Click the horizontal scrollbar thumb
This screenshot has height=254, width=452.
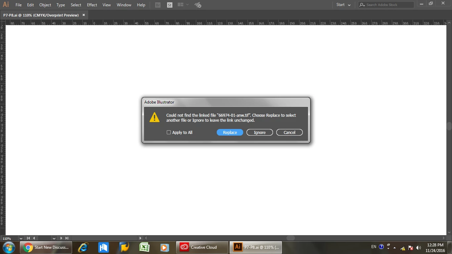[291, 238]
